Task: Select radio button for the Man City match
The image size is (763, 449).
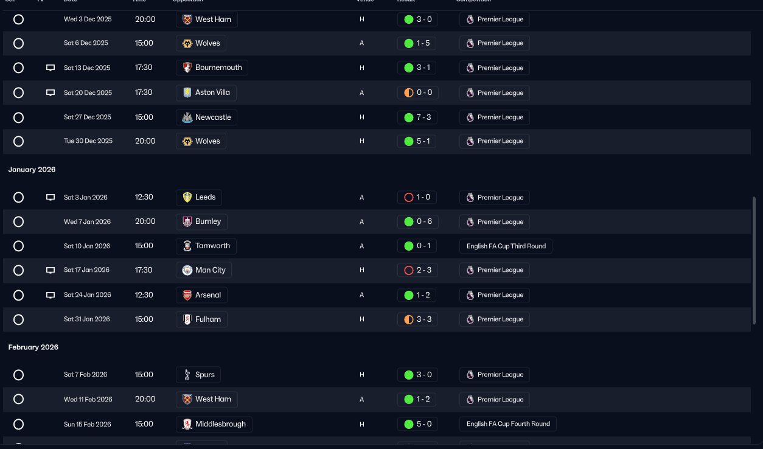Action: (x=18, y=270)
